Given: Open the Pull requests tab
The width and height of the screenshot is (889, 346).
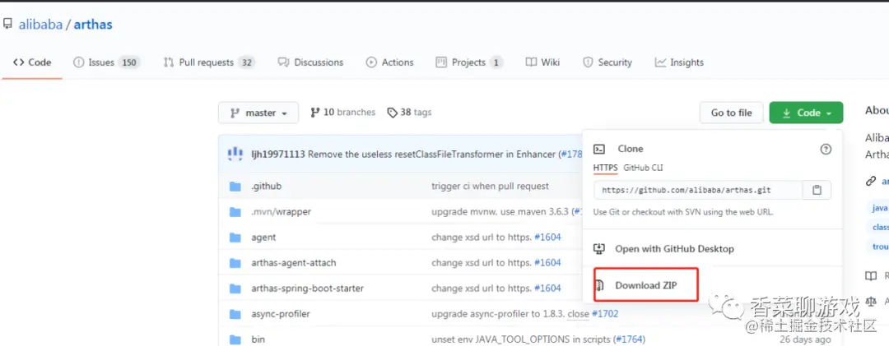Looking at the screenshot, I should click(x=208, y=62).
